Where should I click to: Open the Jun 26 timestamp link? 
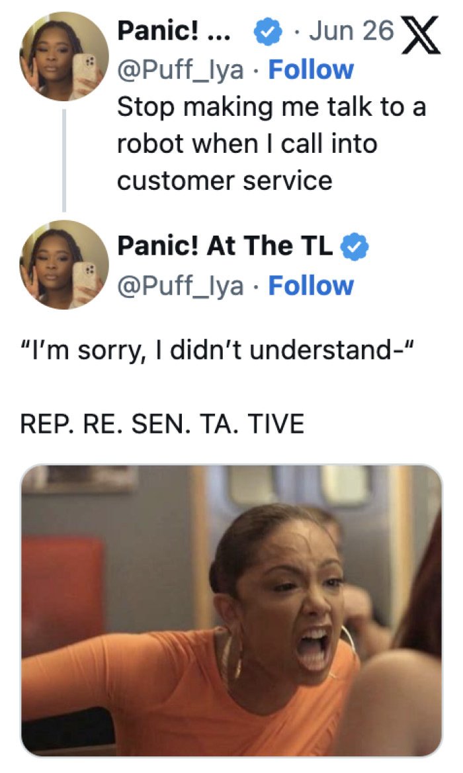(351, 30)
